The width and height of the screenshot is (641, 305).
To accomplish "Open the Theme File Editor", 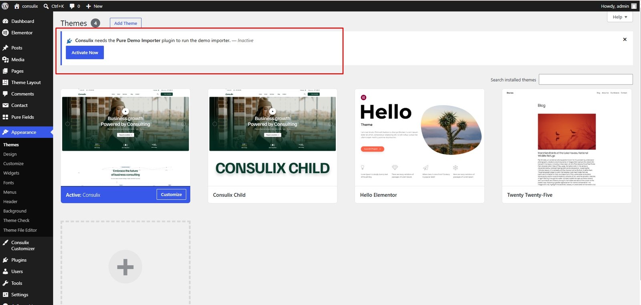I will point(20,230).
